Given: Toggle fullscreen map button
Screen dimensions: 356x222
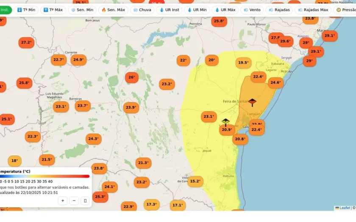Looking at the screenshot, I should (85, 201).
